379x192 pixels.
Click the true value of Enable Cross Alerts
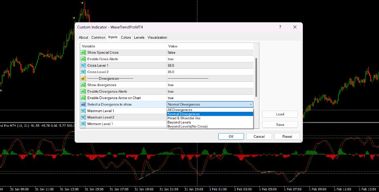coord(171,59)
